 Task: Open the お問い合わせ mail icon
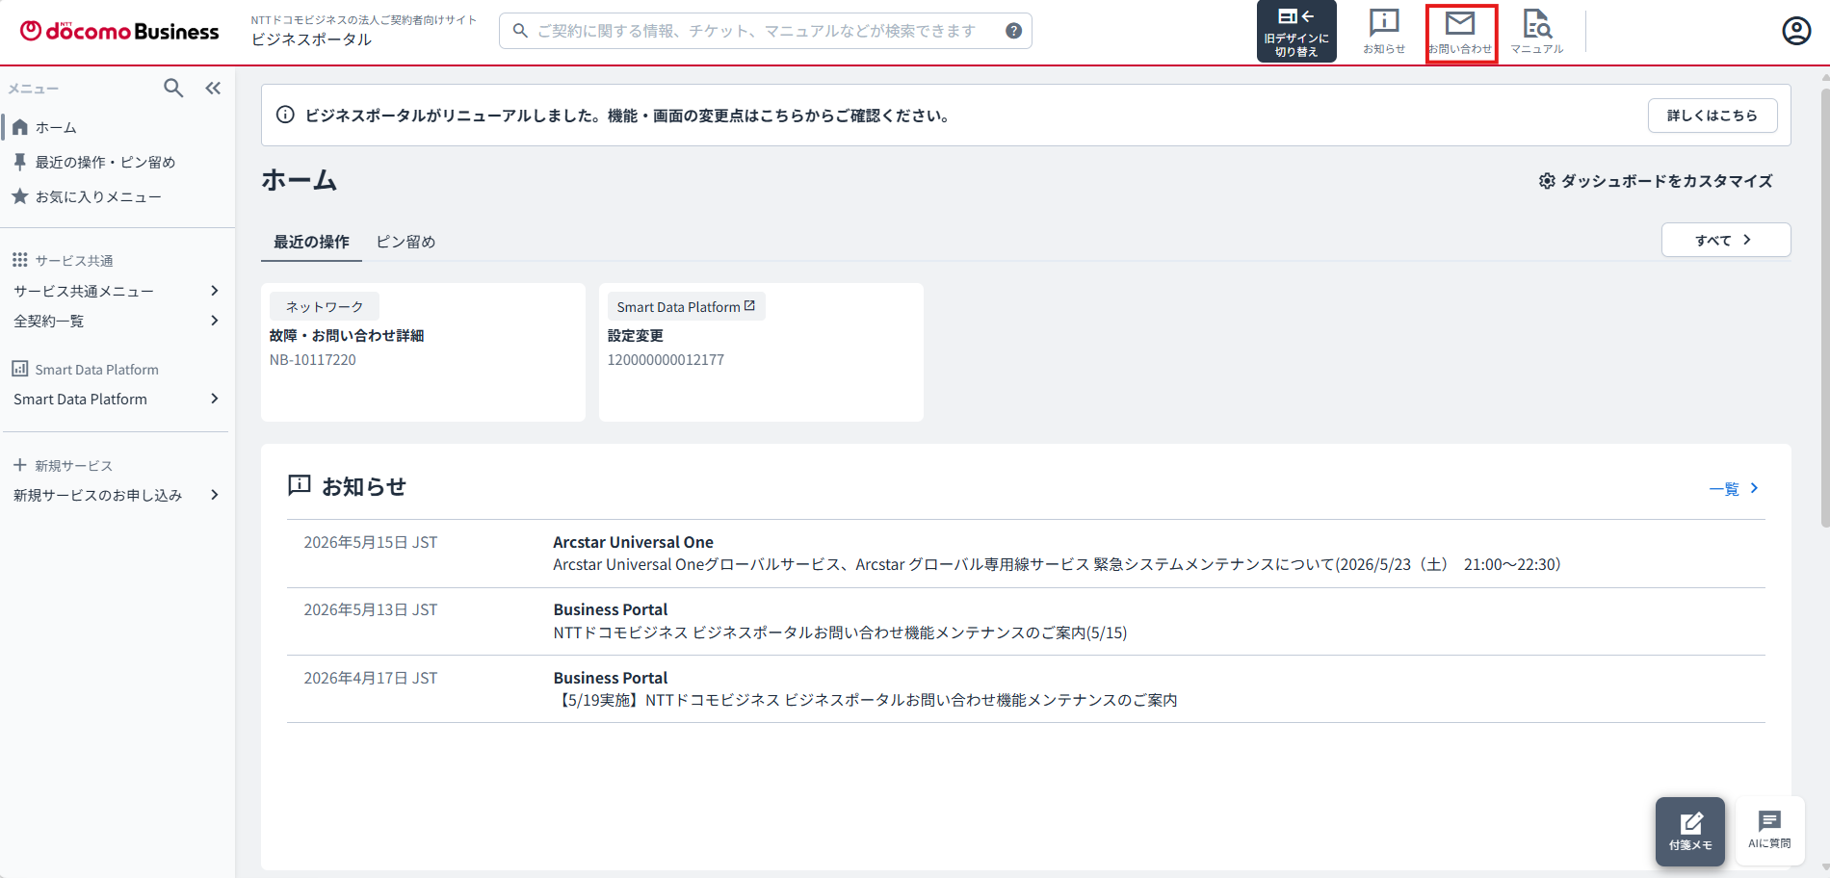click(1460, 33)
